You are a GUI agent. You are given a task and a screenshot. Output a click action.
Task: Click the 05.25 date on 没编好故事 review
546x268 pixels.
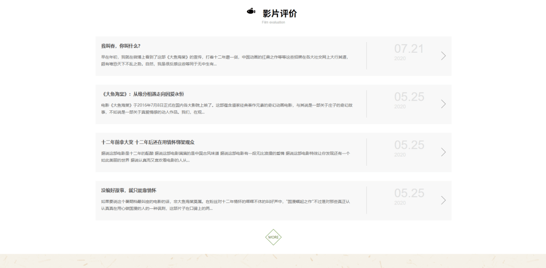[x=409, y=193]
